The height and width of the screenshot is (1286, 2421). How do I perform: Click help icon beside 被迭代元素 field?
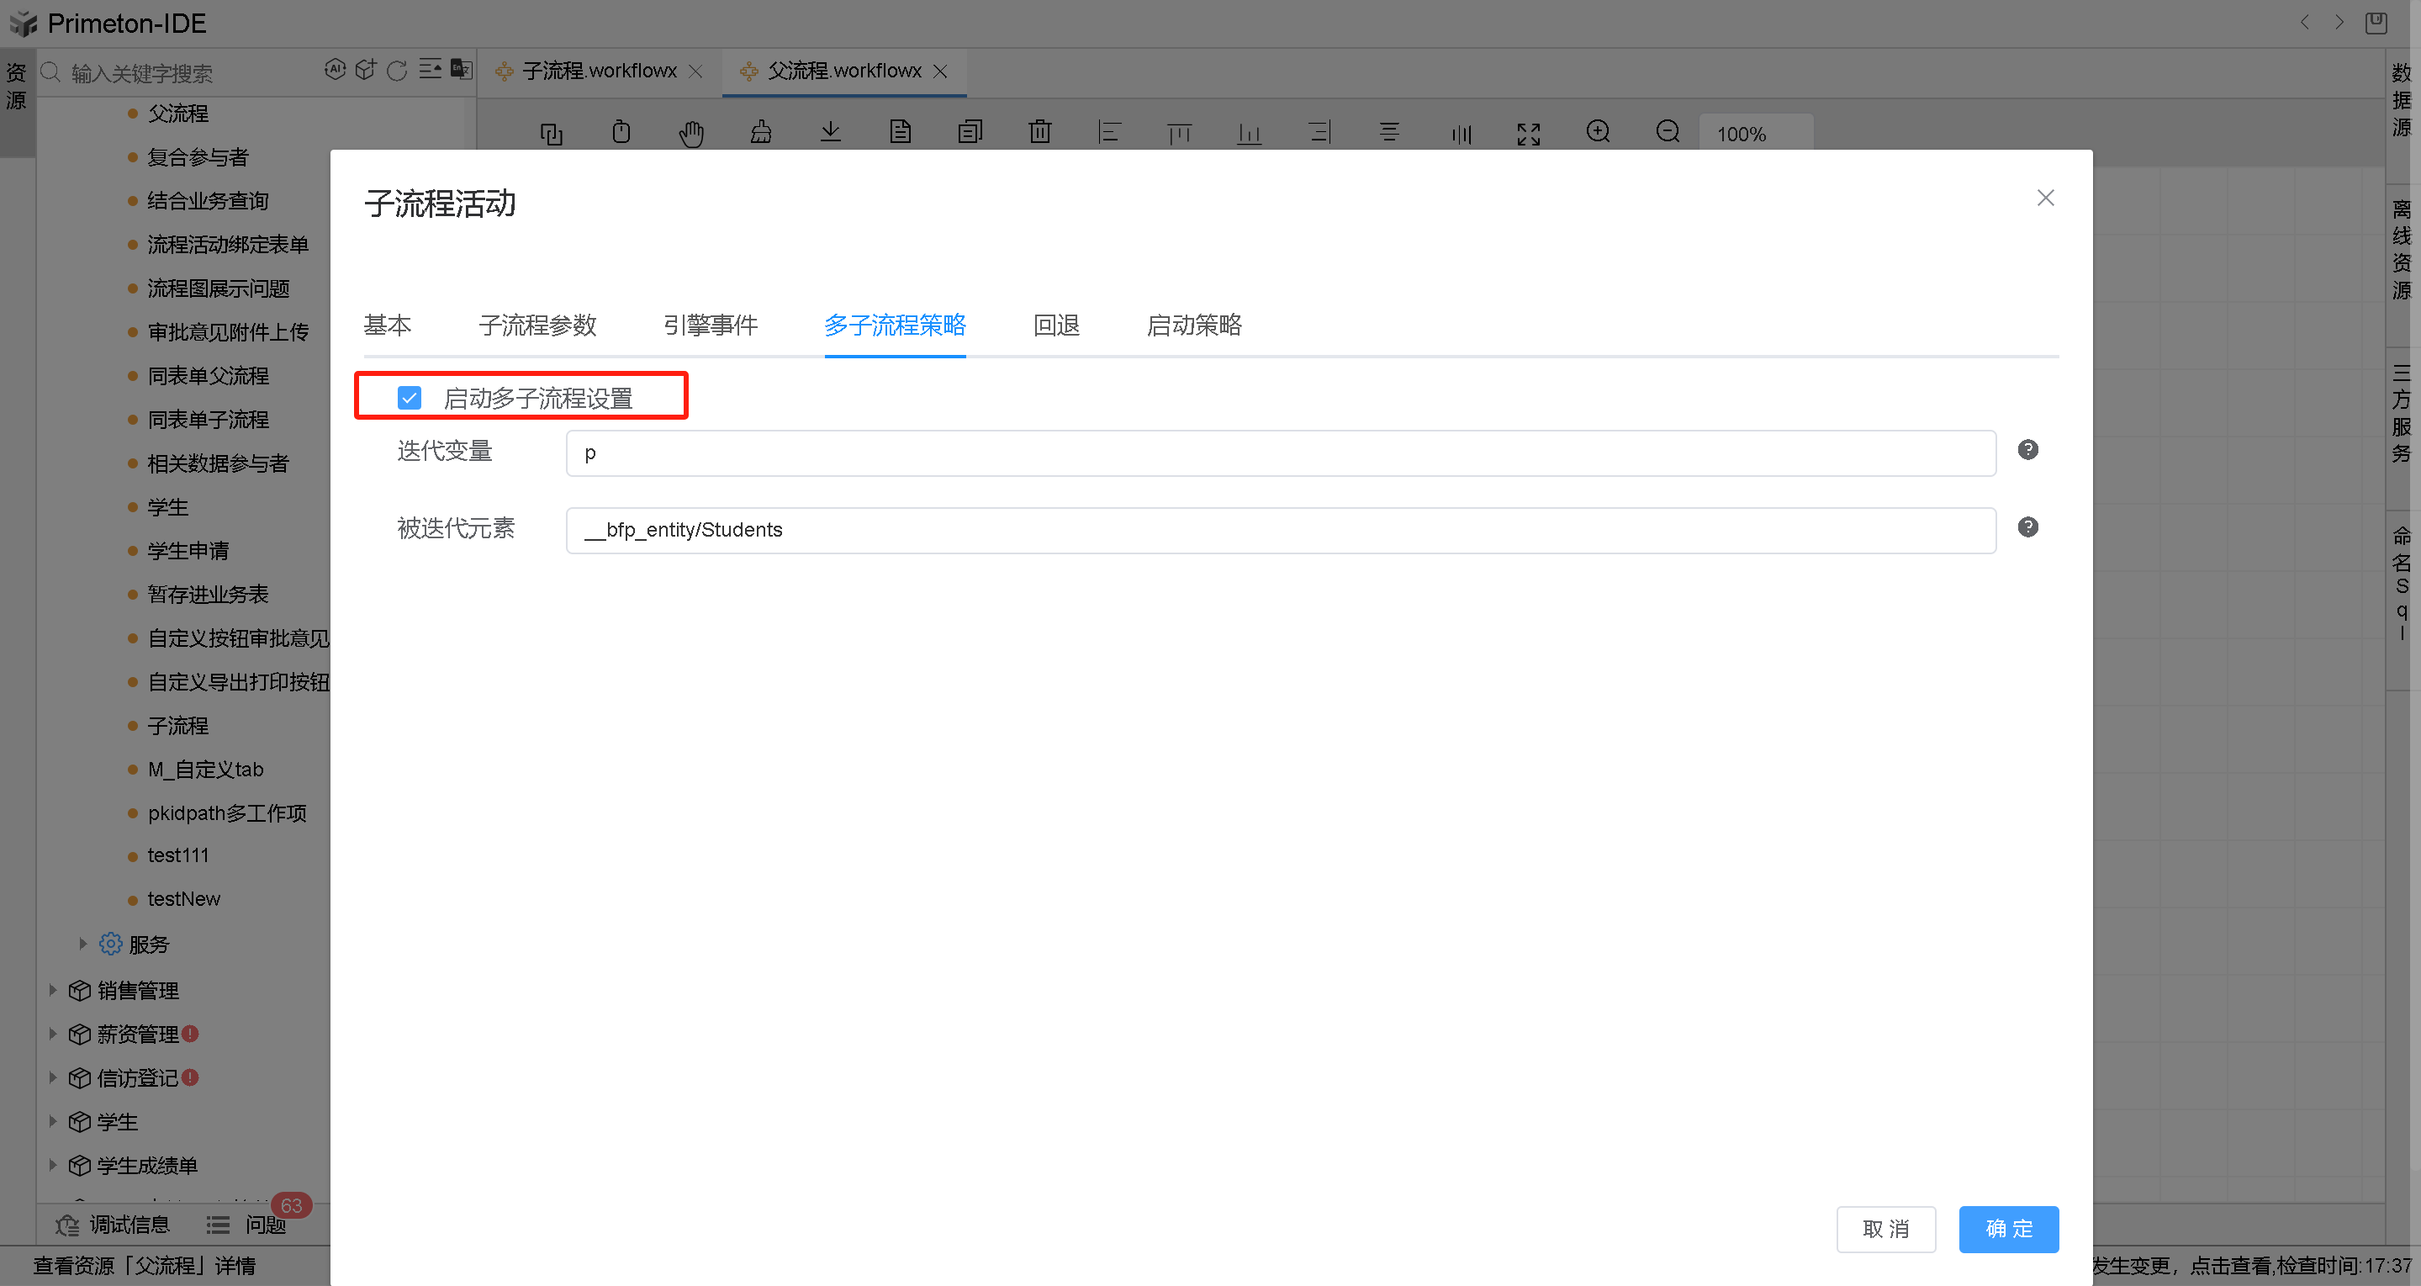pos(2027,527)
